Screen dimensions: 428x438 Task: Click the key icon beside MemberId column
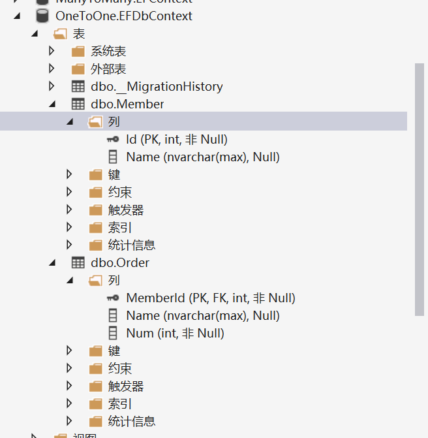pyautogui.click(x=113, y=298)
